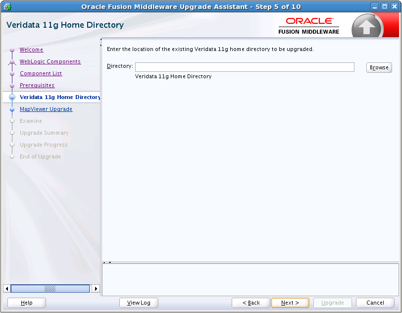
Task: Open the Component List step
Action: 41,73
